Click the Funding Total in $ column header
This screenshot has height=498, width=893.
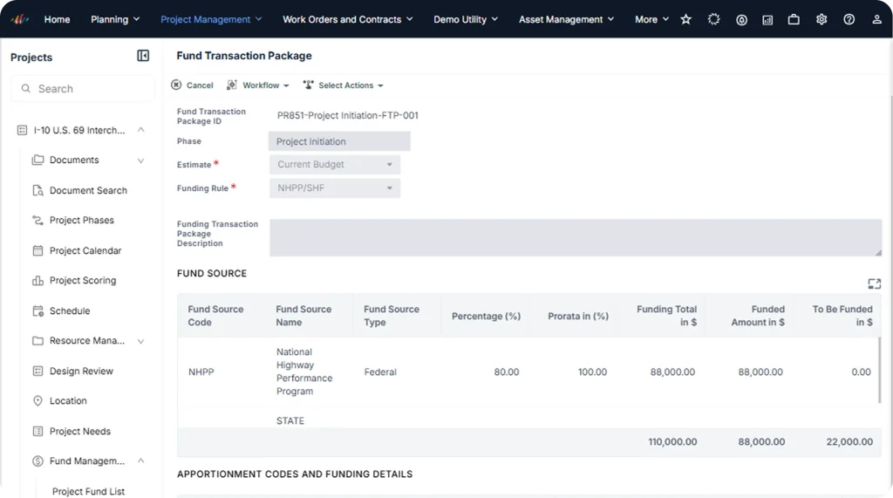[666, 316]
